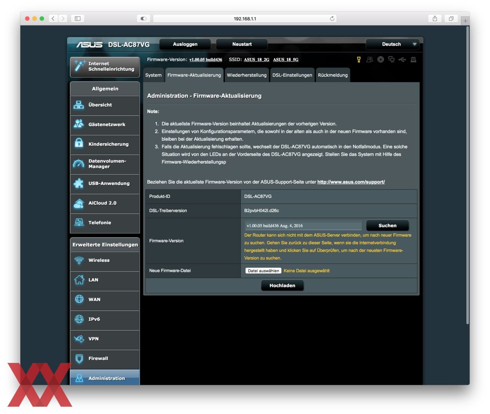Click the Safari forward arrow

[63, 18]
